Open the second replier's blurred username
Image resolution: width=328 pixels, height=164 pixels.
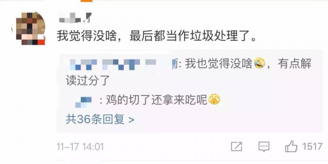tap(83, 102)
